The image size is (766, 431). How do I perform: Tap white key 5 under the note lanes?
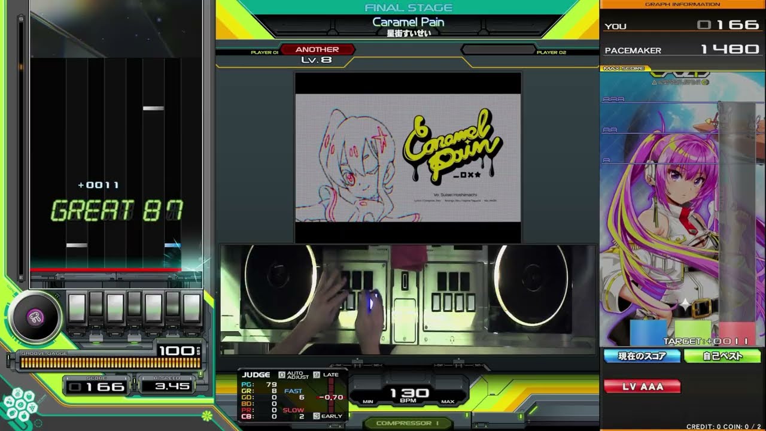[x=154, y=309]
